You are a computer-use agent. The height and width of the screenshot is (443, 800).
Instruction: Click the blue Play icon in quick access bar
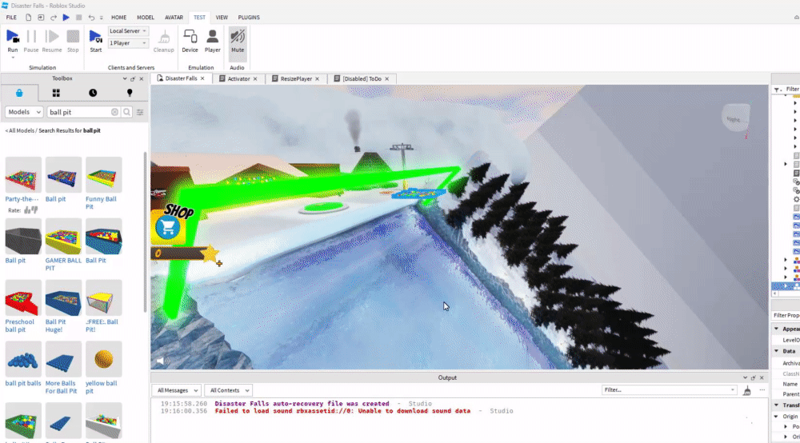click(66, 18)
